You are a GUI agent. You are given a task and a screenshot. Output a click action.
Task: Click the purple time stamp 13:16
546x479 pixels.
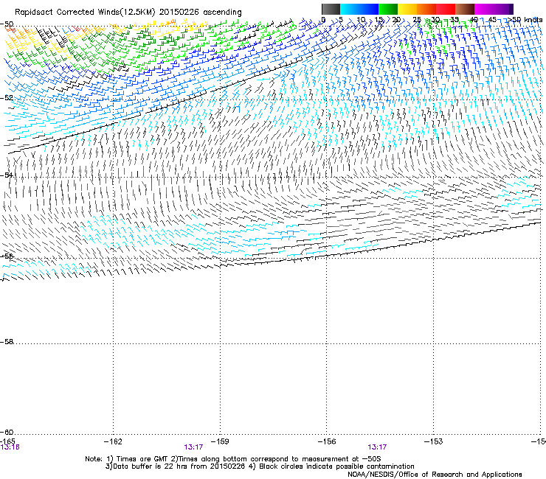[10, 447]
